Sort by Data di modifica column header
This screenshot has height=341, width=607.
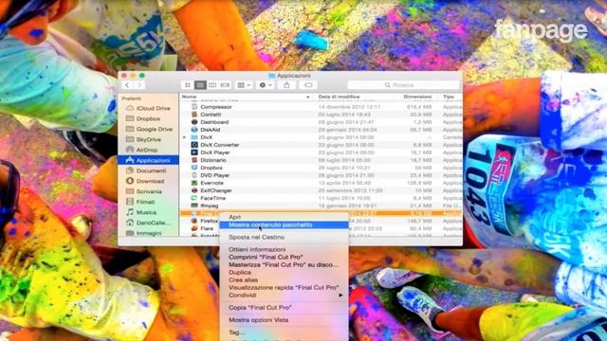(x=339, y=97)
